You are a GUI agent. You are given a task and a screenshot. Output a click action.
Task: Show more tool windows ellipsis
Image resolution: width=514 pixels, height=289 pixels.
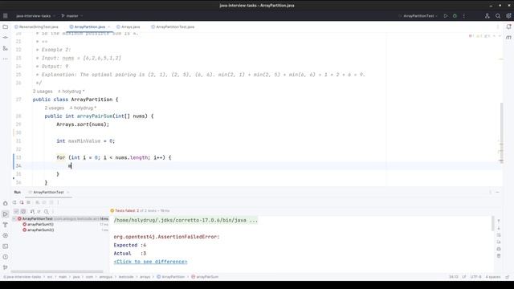[x=6, y=59]
